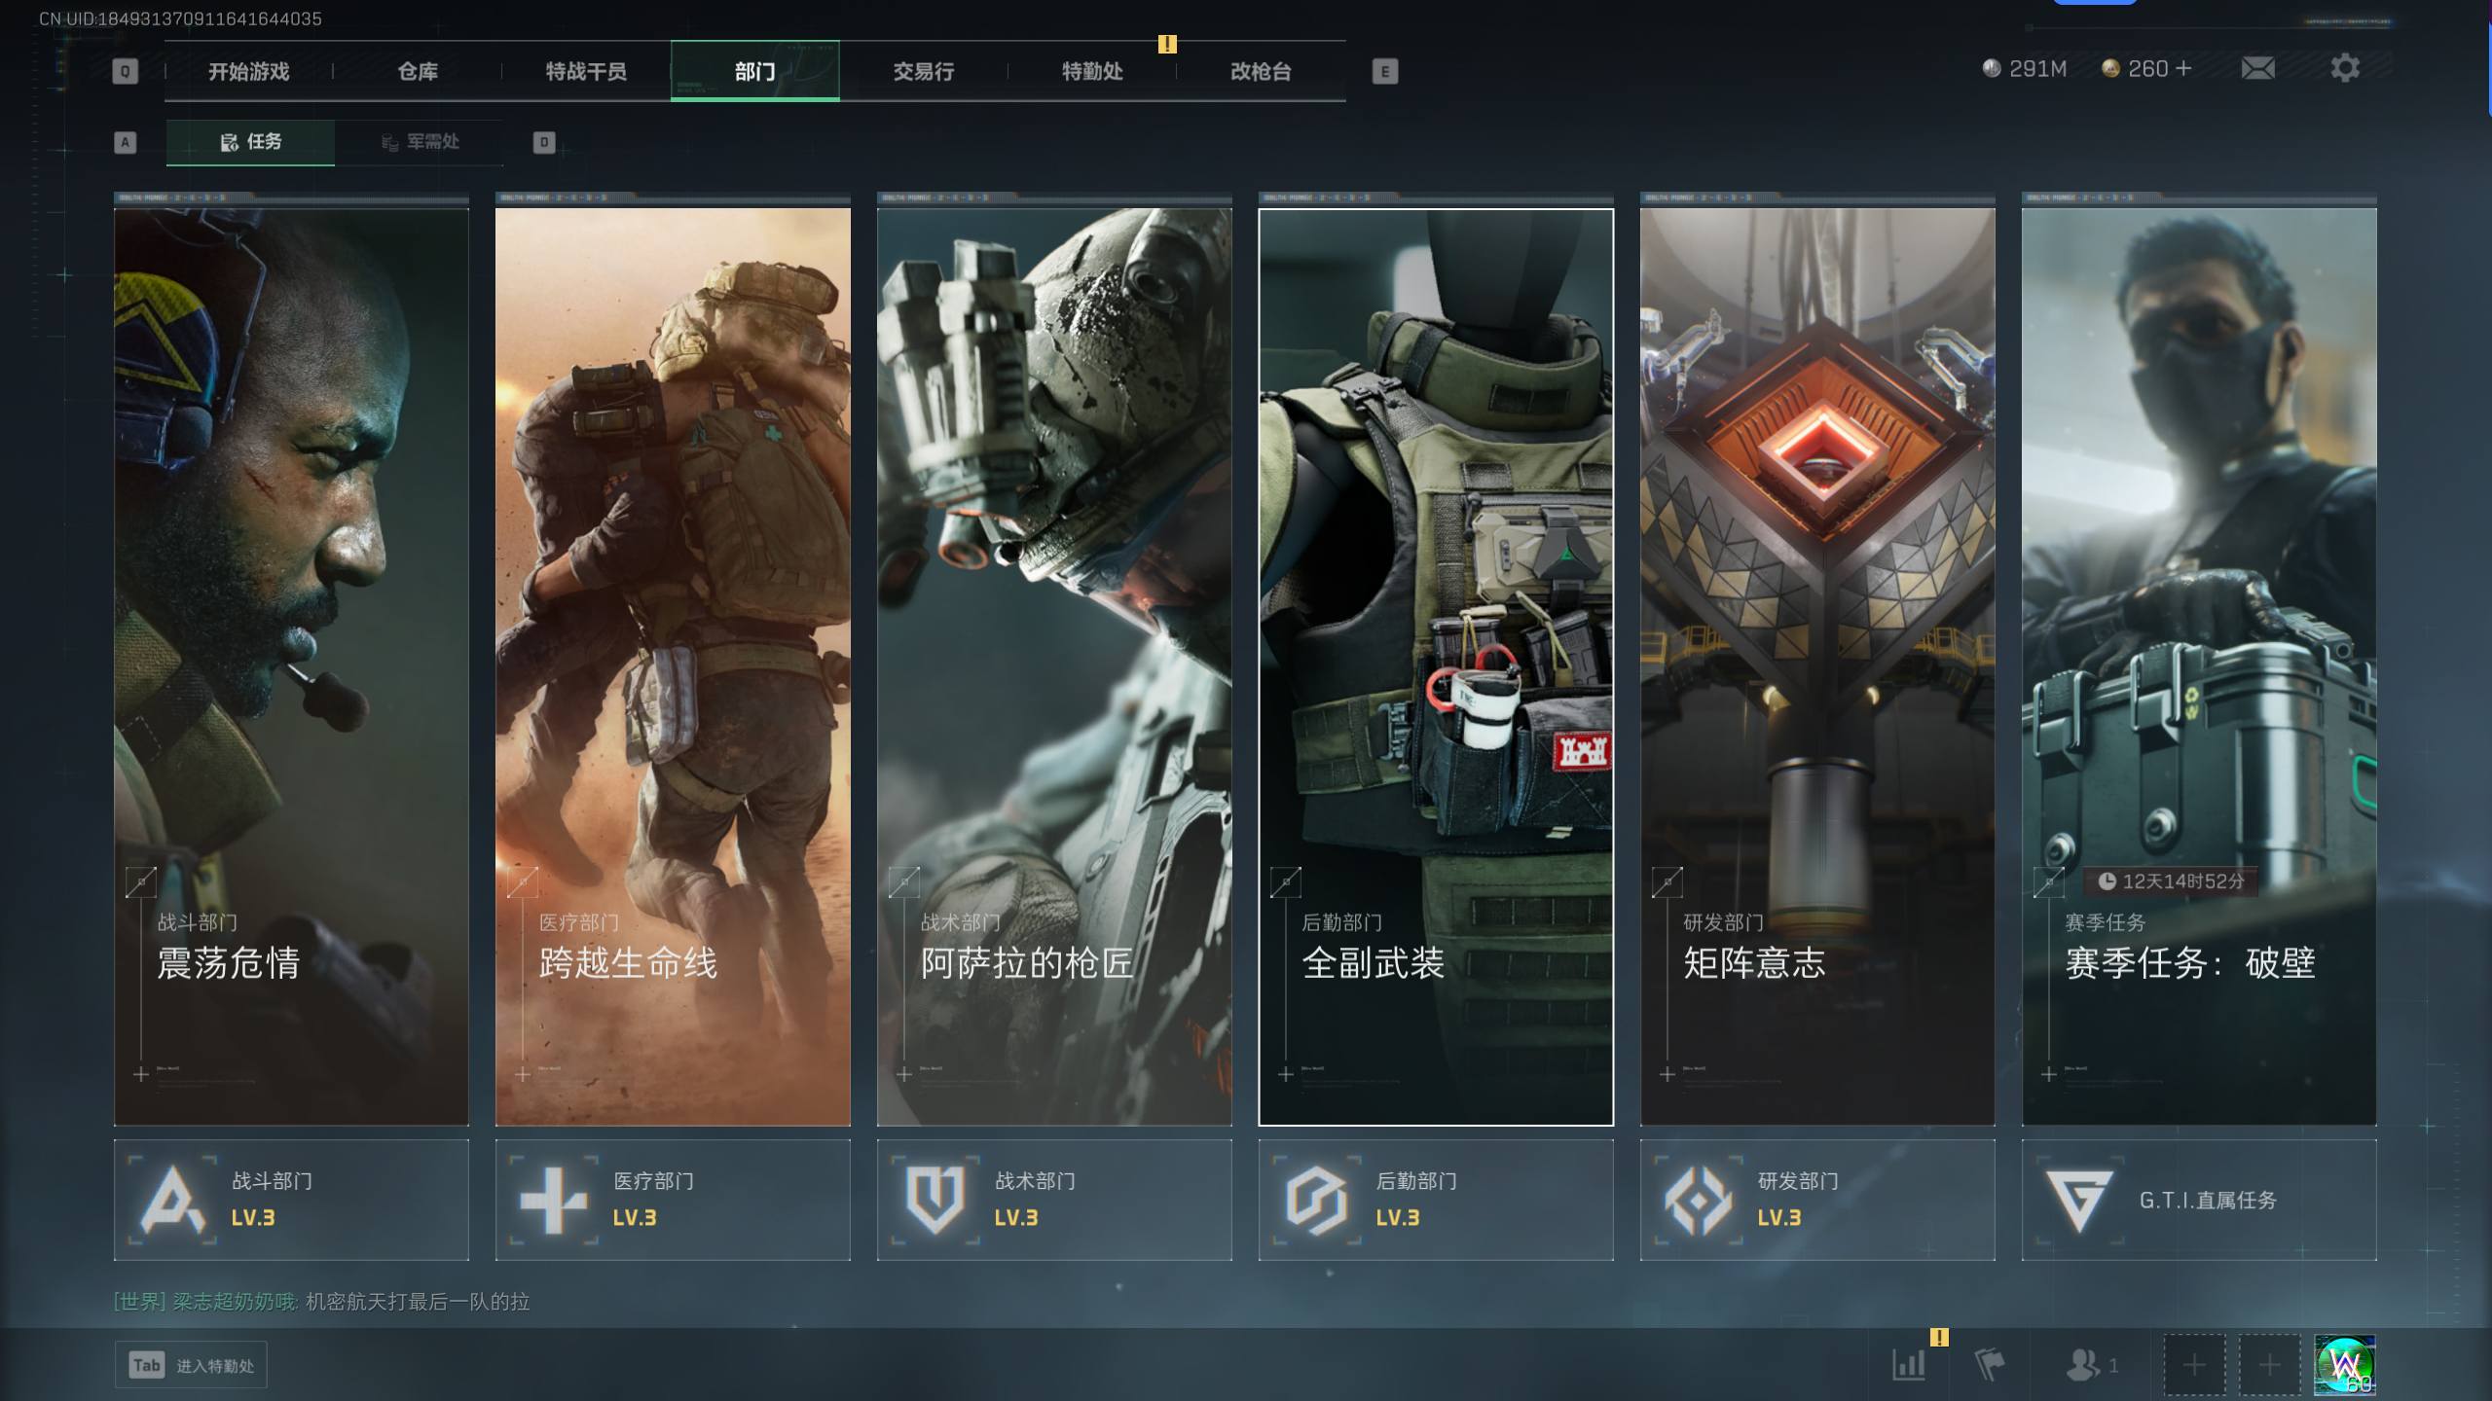Add currency with the plus beside 260
Viewport: 2492px width, 1401px height.
point(2183,68)
